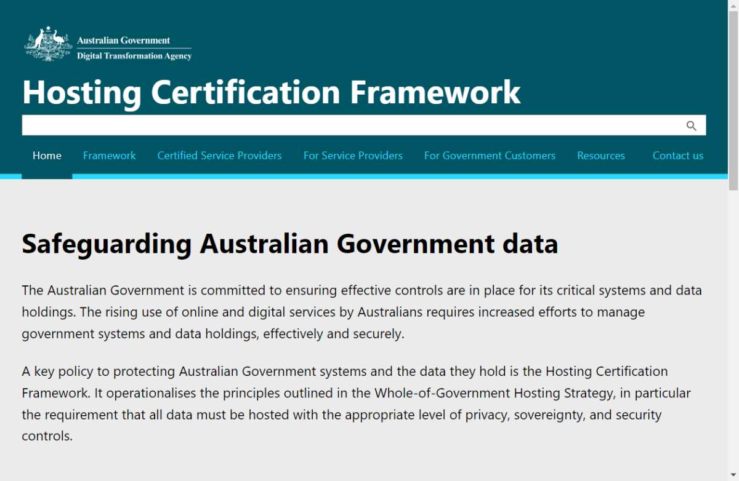Image resolution: width=739 pixels, height=481 pixels.
Task: Focus the site search input field
Action: (x=364, y=125)
